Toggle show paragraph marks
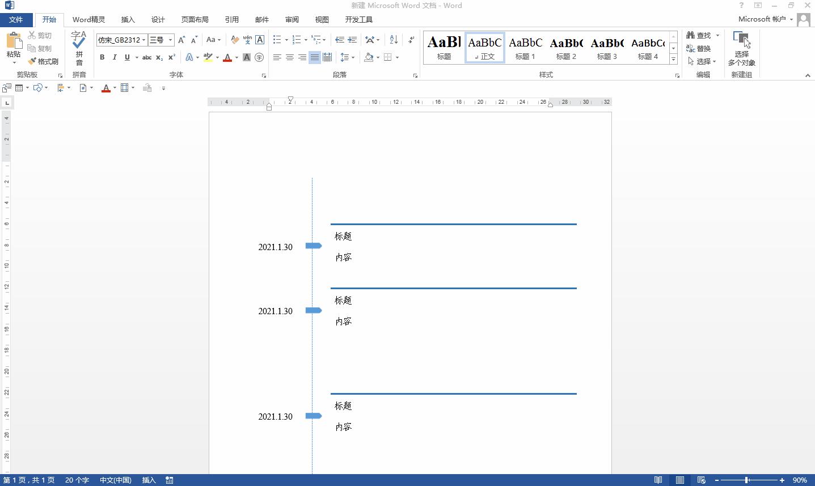 [x=411, y=40]
